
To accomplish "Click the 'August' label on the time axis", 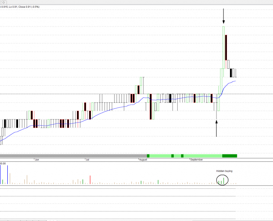I will (x=143, y=159).
